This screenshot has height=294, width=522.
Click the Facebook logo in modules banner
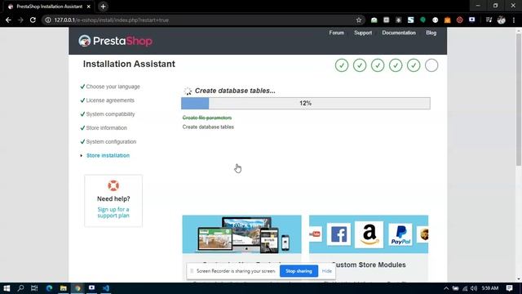[x=338, y=234]
